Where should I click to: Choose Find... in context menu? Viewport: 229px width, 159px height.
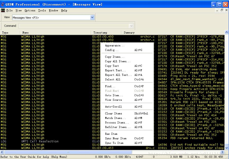[127, 86]
